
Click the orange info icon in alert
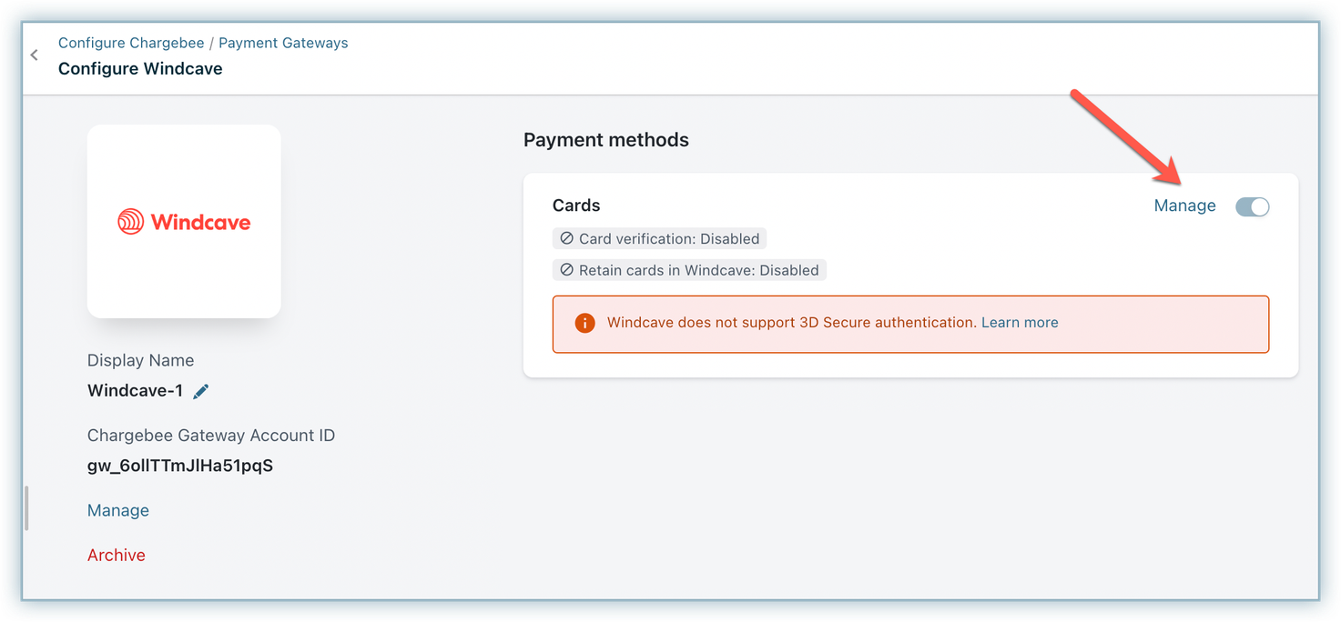[584, 323]
